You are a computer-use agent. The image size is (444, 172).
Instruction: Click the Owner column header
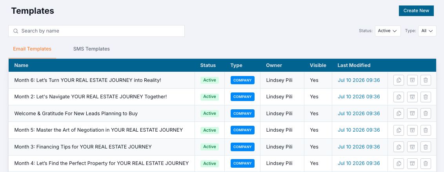tap(274, 65)
